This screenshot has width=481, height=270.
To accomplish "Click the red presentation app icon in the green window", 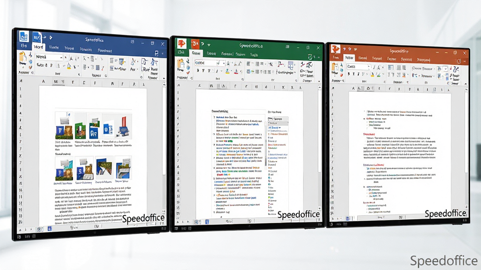I will click(x=181, y=44).
